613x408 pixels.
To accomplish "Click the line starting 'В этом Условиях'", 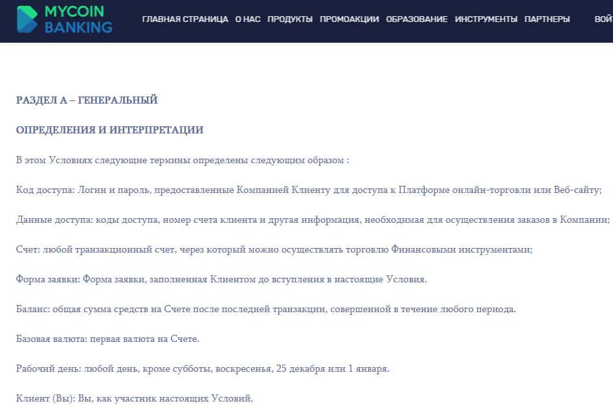I will [182, 160].
